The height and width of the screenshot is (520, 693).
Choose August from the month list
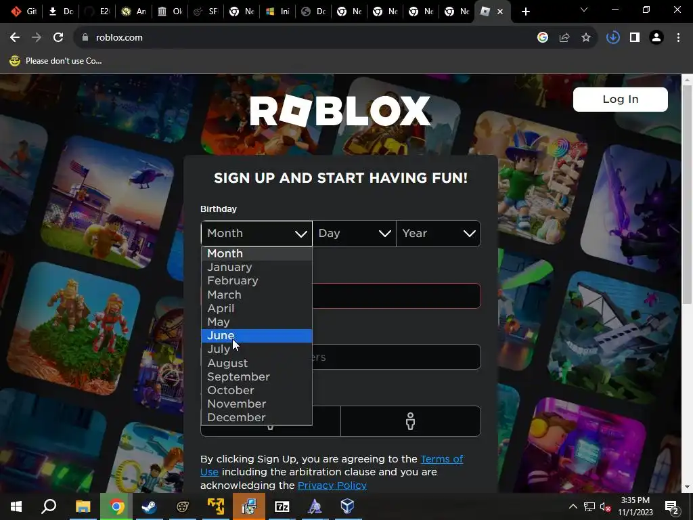click(256, 363)
